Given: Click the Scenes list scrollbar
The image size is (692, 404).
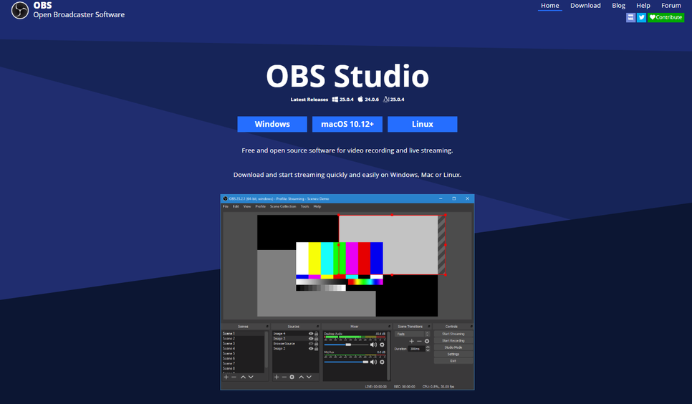Looking at the screenshot, I should point(266,350).
